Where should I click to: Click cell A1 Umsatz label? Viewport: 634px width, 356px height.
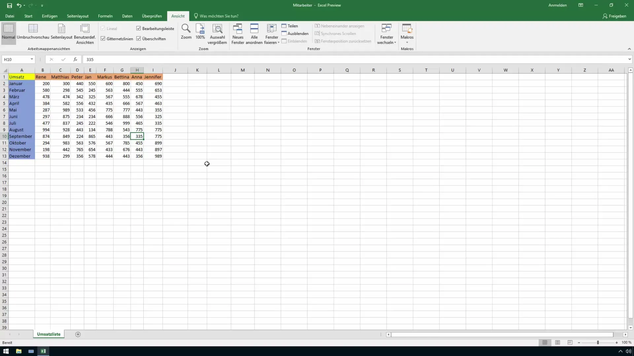(21, 76)
